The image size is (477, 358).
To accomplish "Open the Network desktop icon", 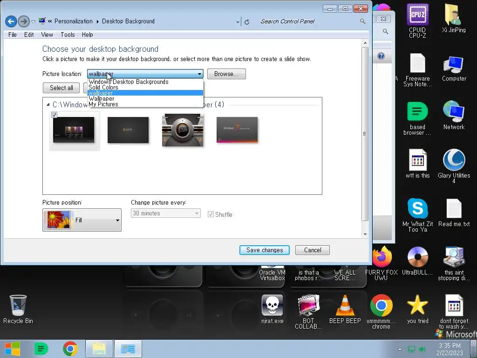I will (454, 115).
